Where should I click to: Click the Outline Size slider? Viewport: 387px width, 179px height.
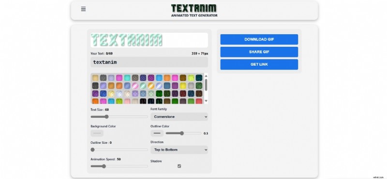pyautogui.click(x=119, y=150)
